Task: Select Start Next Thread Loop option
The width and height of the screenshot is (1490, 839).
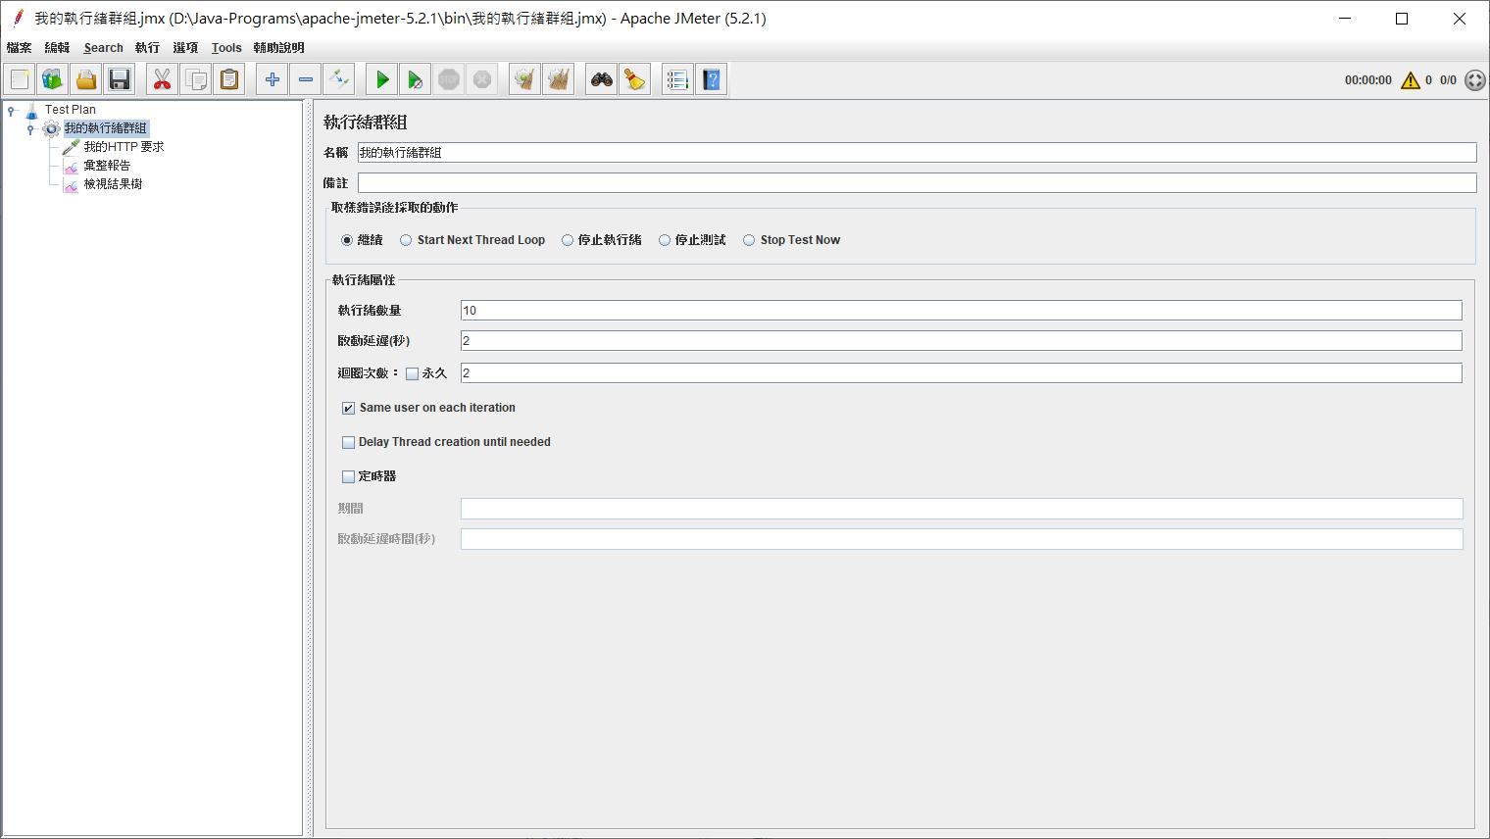Action: pyautogui.click(x=406, y=240)
